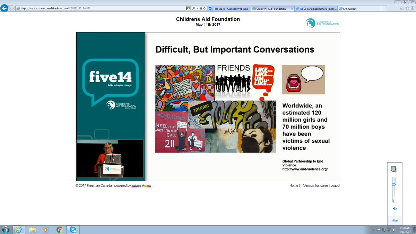The width and height of the screenshot is (416, 234).
Task: Click the Internet Explorer refresh icon
Action: [x=205, y=8]
